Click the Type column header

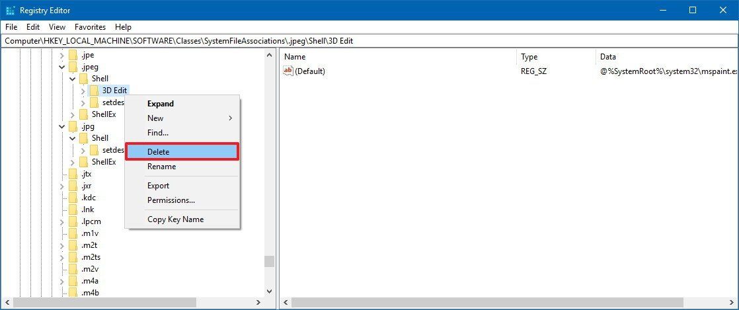556,57
